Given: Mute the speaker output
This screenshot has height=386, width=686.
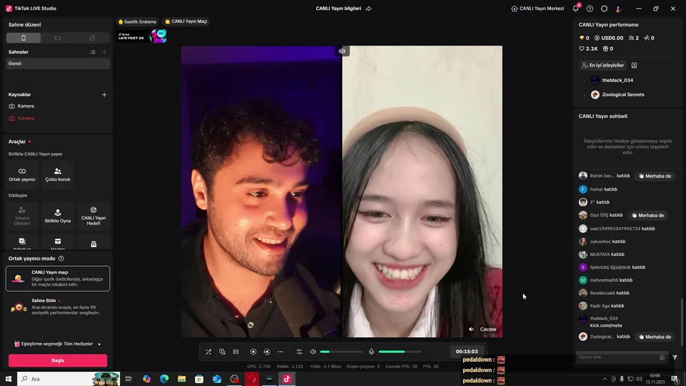Looking at the screenshot, I should [313, 352].
